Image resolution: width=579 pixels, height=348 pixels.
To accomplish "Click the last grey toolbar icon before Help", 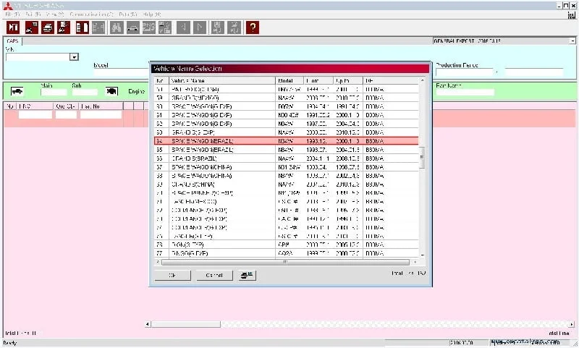I will coord(234,27).
